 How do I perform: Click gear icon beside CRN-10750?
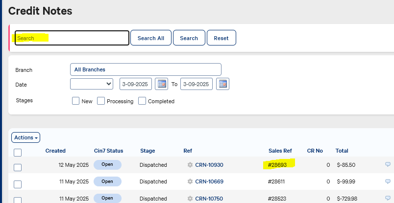click(x=190, y=199)
